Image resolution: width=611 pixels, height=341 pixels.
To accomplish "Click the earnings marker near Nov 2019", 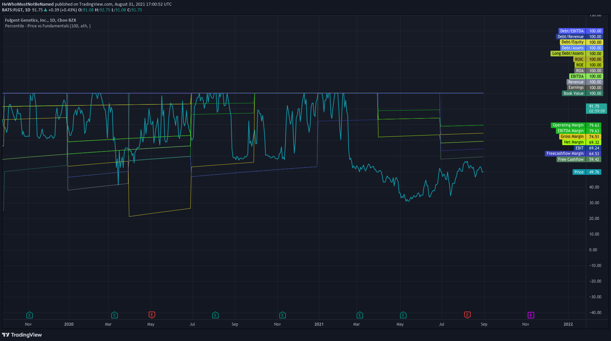I will coord(29,315).
